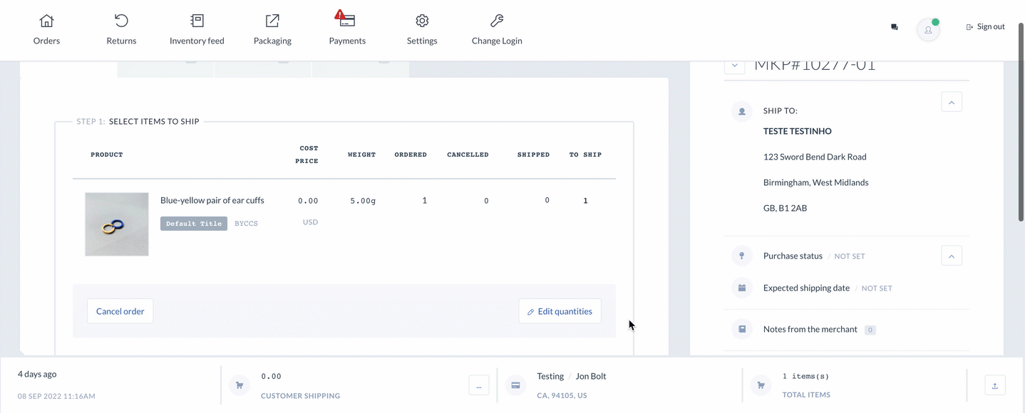Open the ear cuffs product thumbnail
1025x413 pixels.
[117, 224]
